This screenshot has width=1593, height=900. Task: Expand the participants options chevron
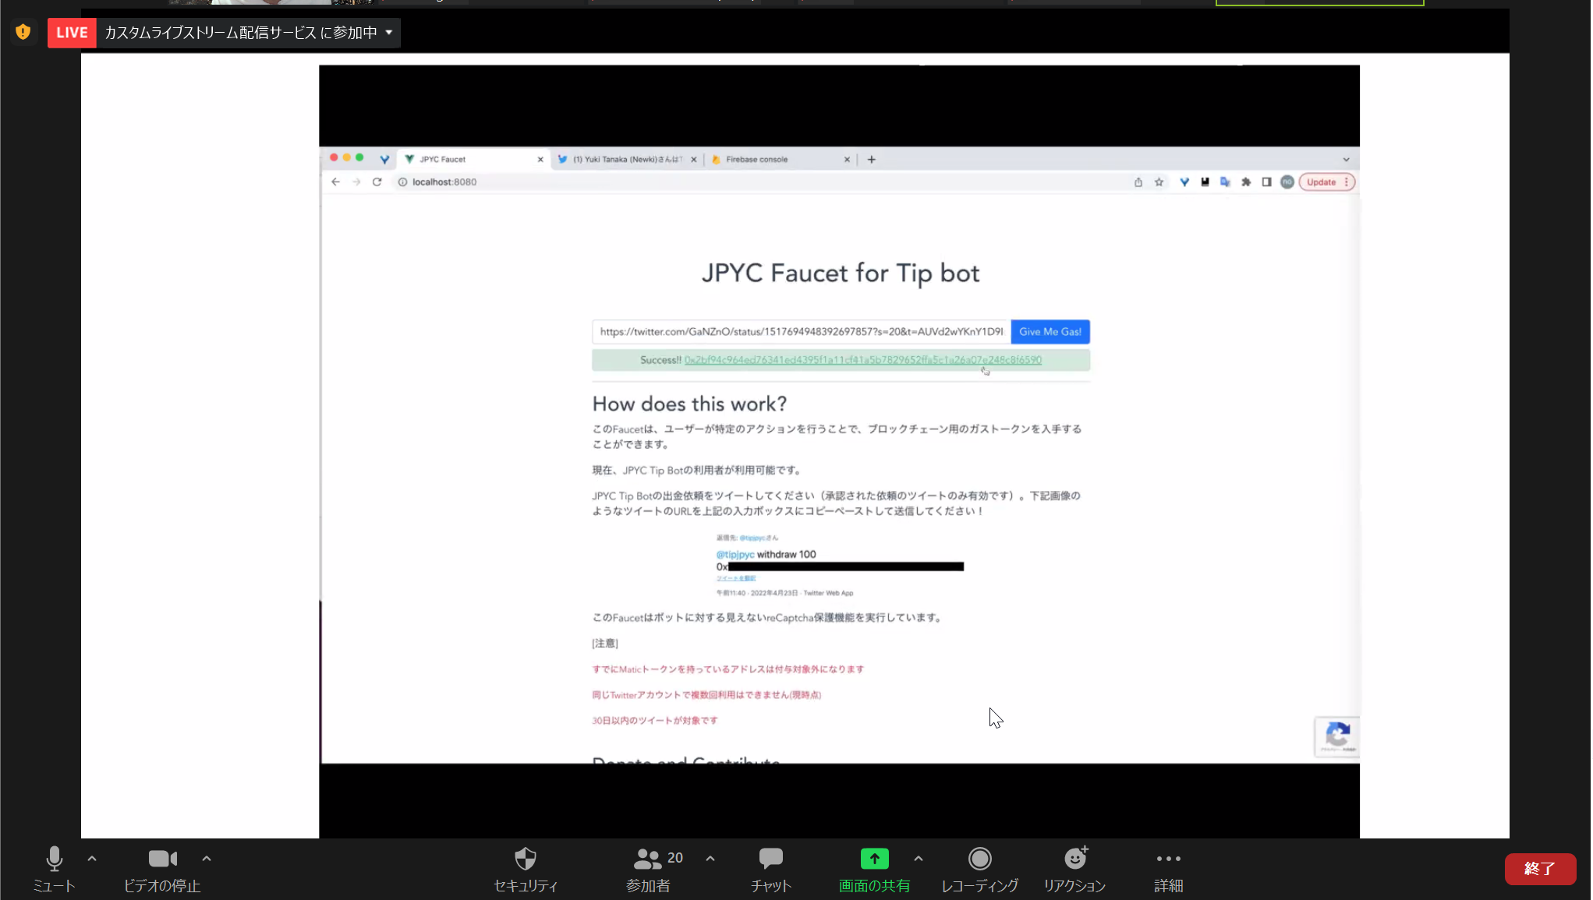point(710,859)
